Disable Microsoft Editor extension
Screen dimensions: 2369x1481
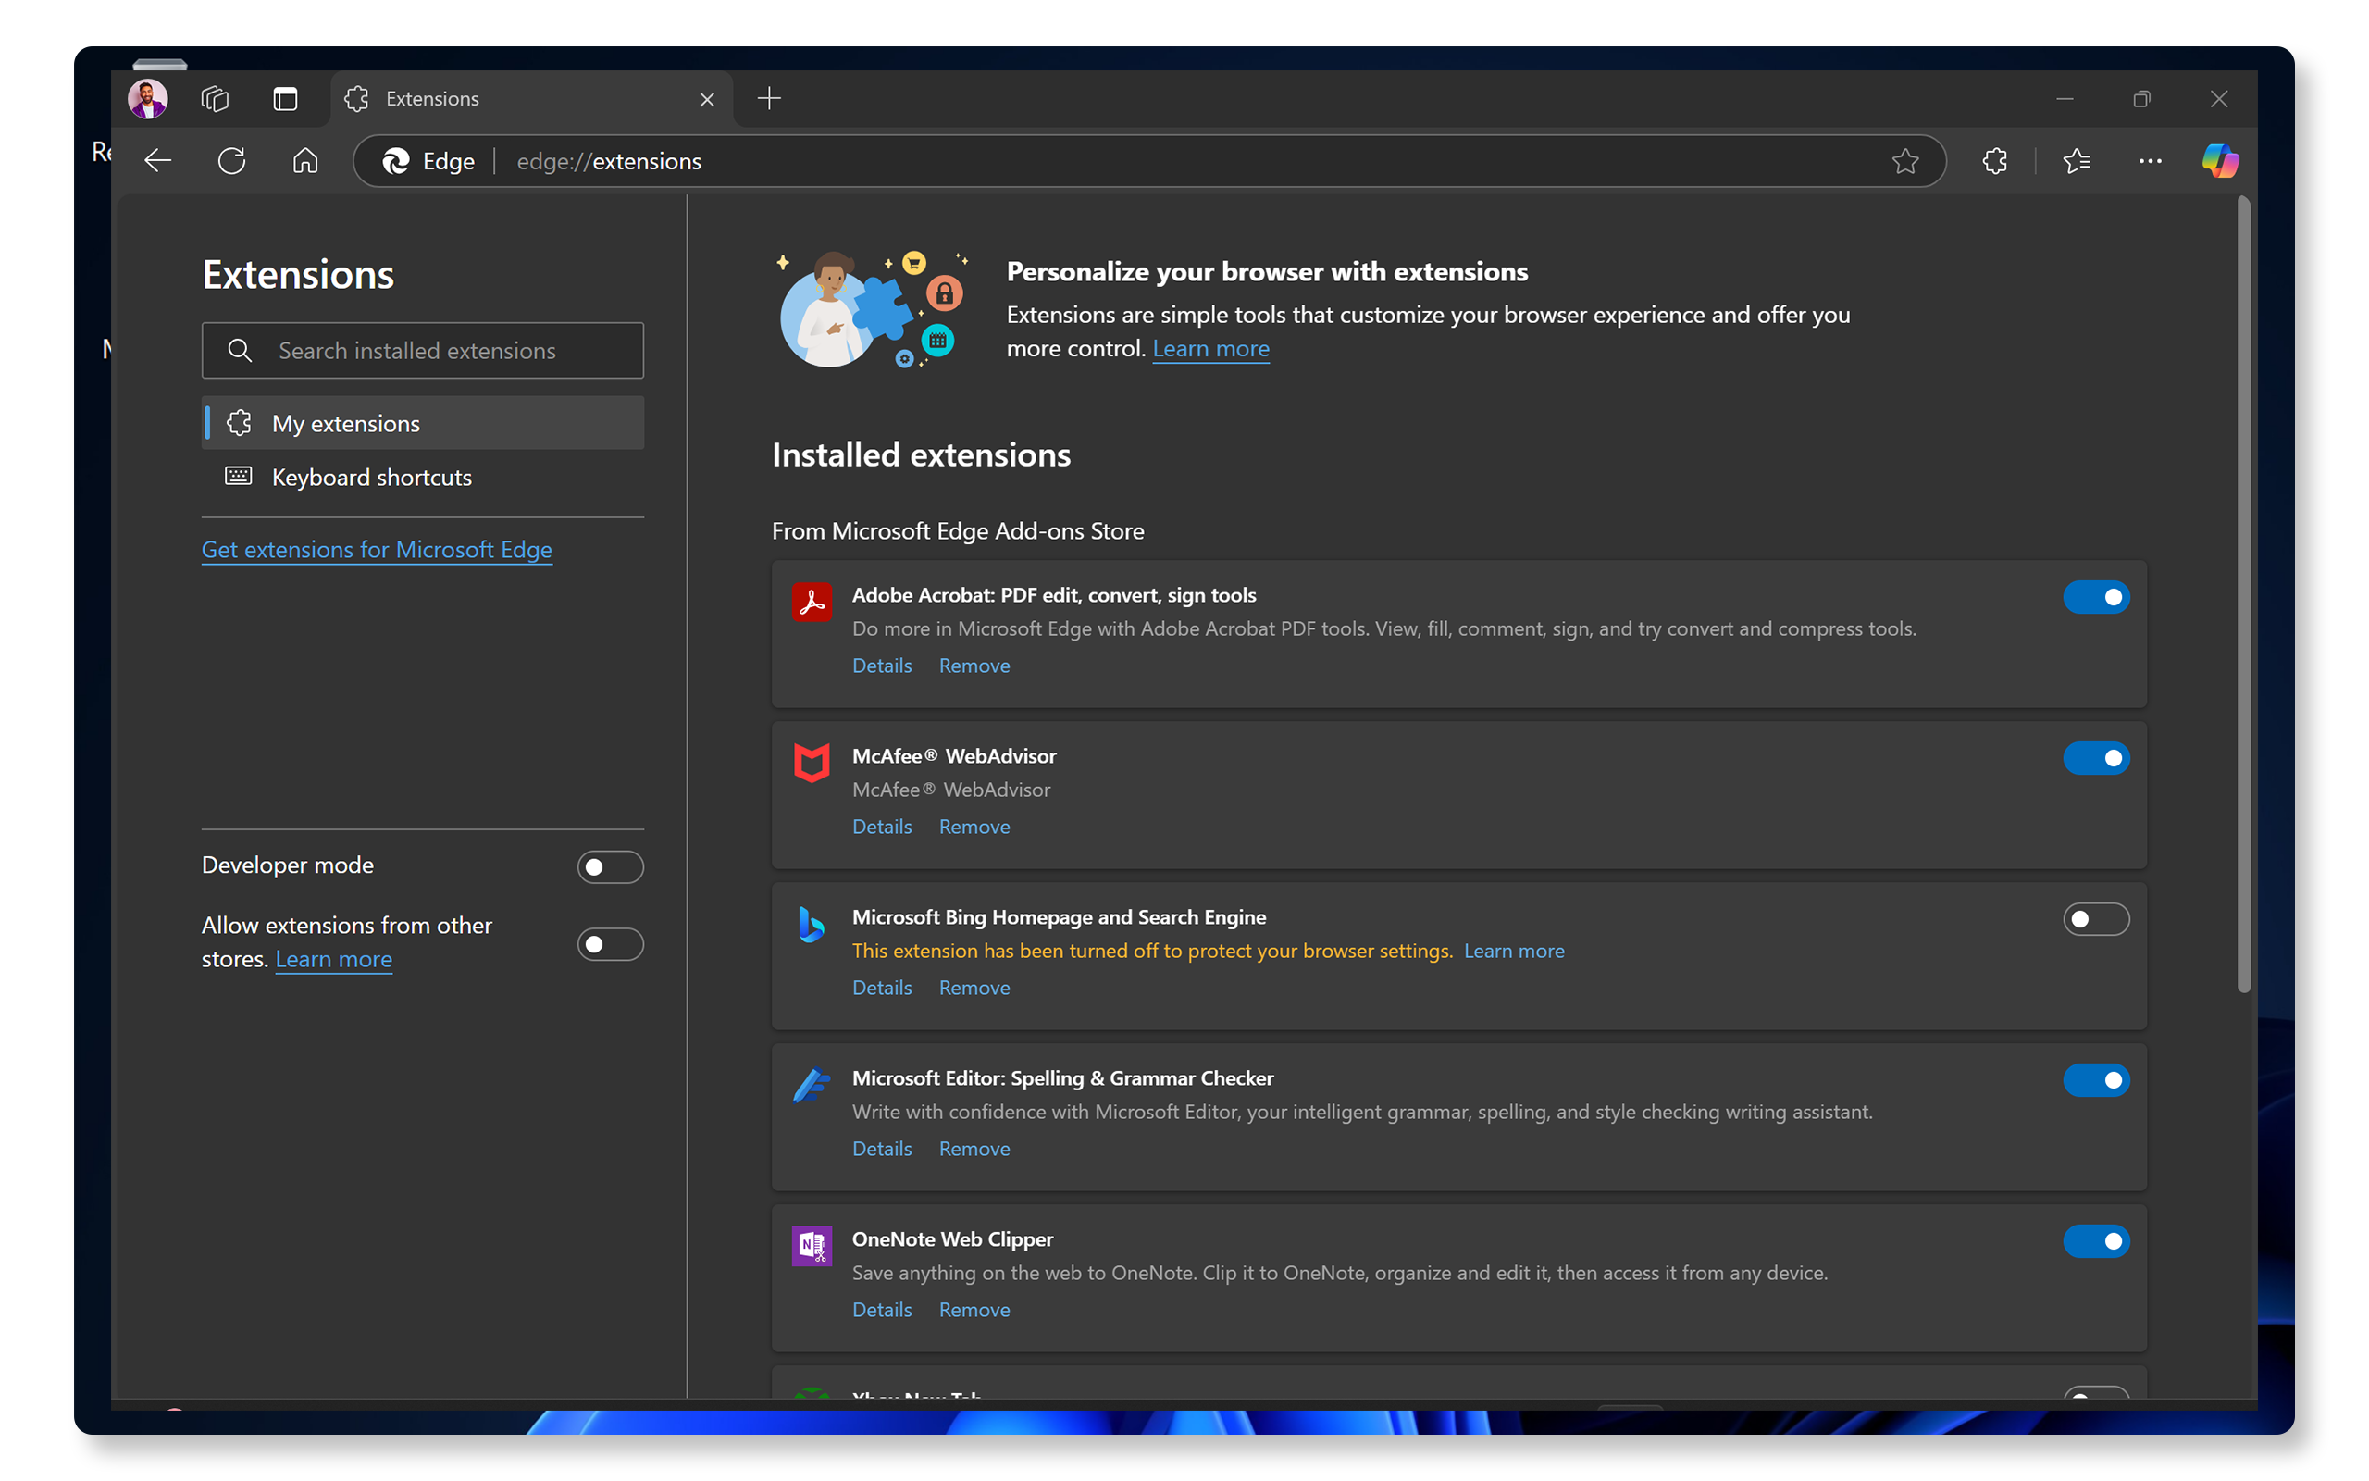coord(2096,1080)
